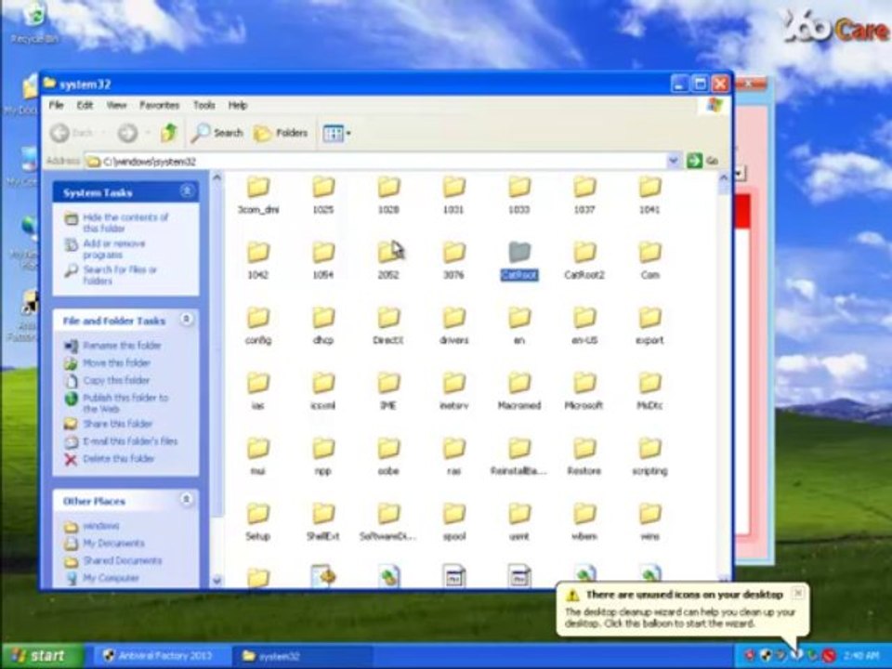Screen dimensions: 892x669
Task: Open the File menu
Action: point(56,105)
